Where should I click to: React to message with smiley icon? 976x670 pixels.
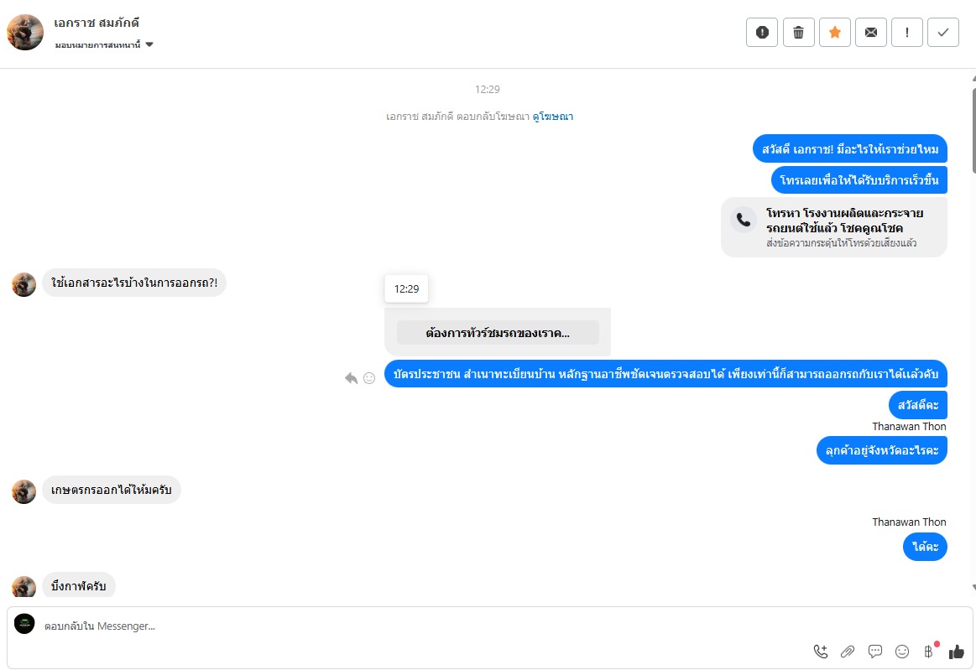[x=369, y=378]
